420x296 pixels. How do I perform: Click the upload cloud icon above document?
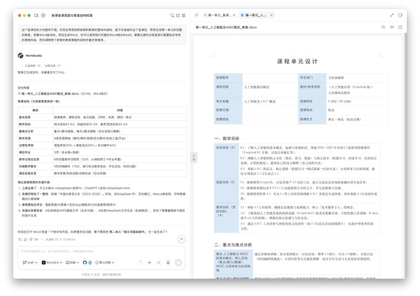392,27
